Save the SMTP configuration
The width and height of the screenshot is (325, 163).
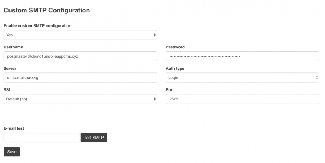(x=12, y=152)
